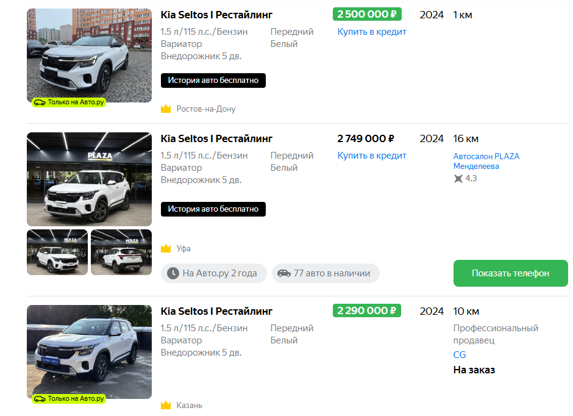
Task: Click car icon on third listing's Авто.ру badge
Action: pyautogui.click(x=40, y=399)
